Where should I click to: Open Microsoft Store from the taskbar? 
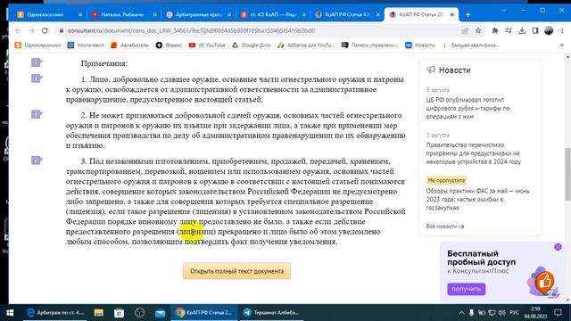(119, 313)
